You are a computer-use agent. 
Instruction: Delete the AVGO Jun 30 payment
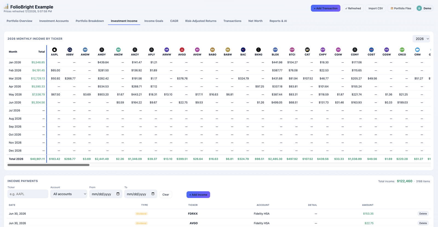point(423,223)
